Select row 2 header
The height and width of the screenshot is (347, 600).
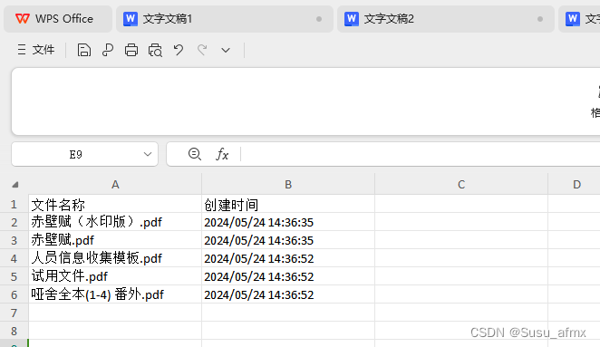coord(15,222)
